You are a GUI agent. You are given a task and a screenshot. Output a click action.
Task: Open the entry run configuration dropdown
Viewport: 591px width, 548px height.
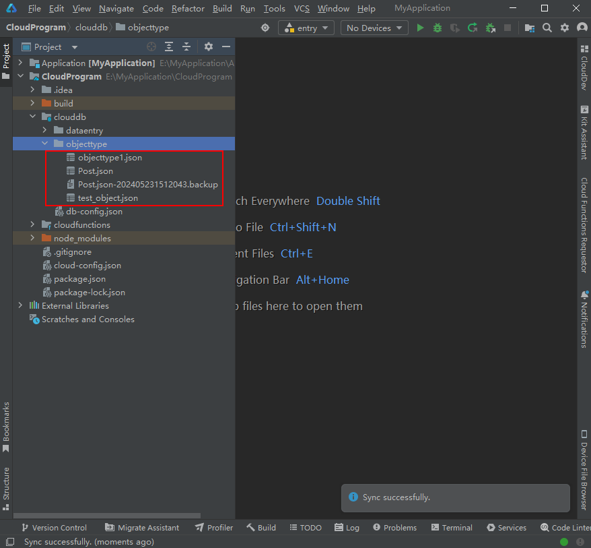click(x=306, y=28)
